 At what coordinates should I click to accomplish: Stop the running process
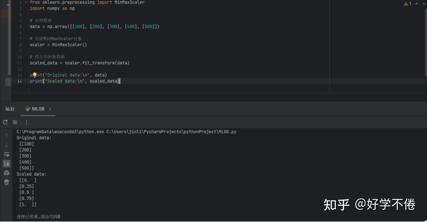pyautogui.click(x=15, y=122)
